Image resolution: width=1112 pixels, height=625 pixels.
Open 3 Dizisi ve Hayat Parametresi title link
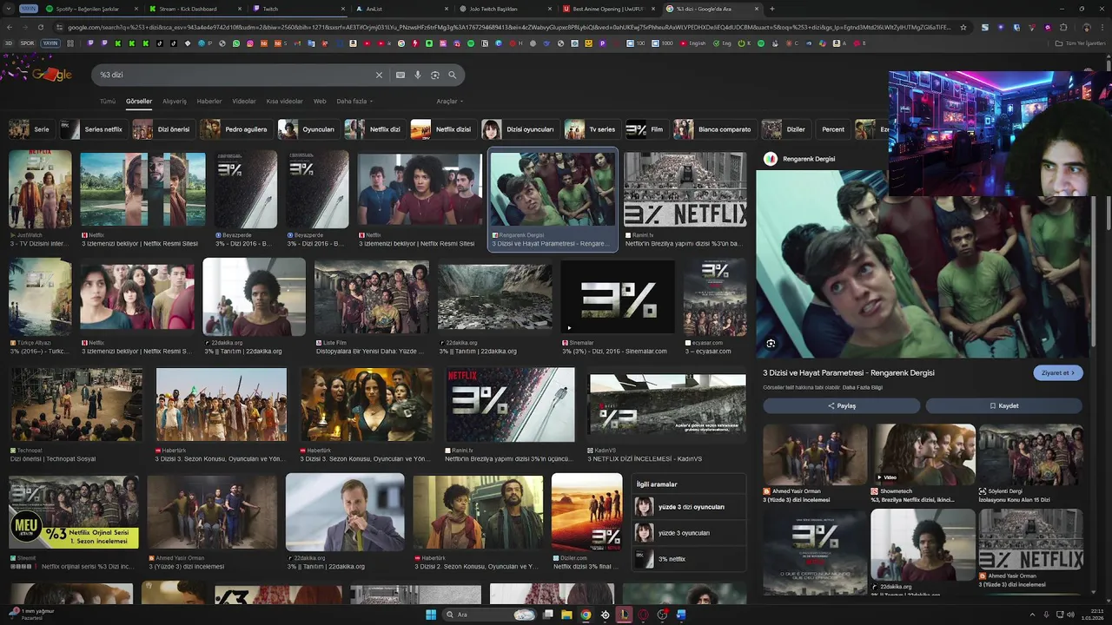(x=849, y=372)
